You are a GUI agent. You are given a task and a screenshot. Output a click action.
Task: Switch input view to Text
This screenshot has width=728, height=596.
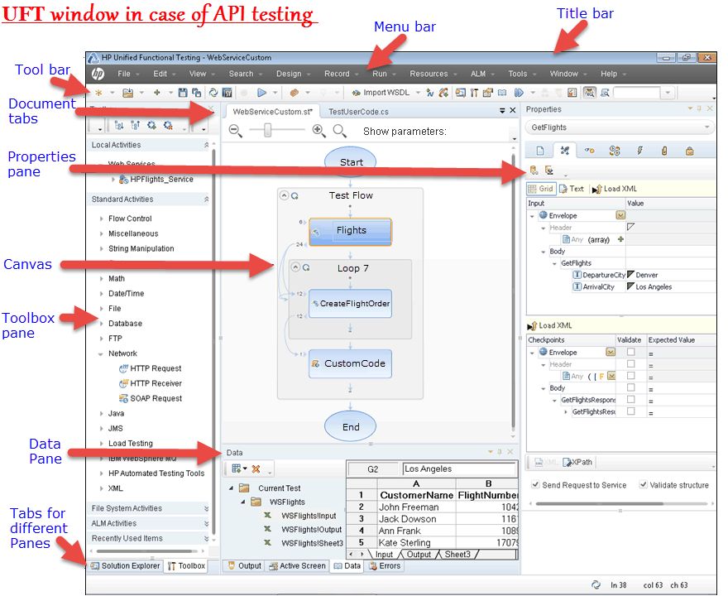click(572, 189)
